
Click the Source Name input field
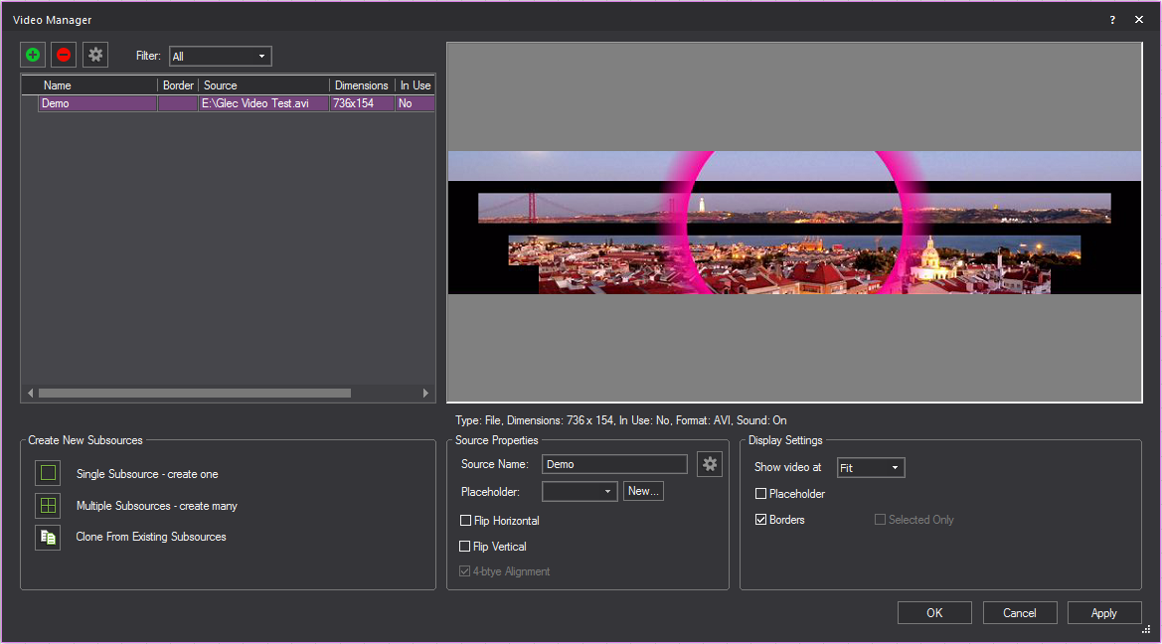(x=614, y=464)
